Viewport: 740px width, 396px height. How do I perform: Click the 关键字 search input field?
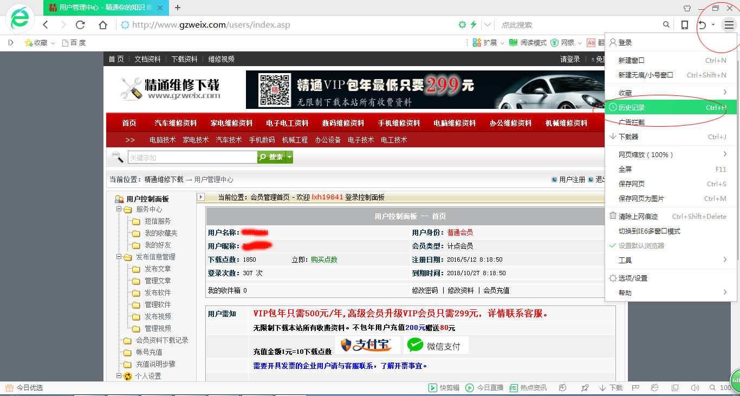pos(192,158)
